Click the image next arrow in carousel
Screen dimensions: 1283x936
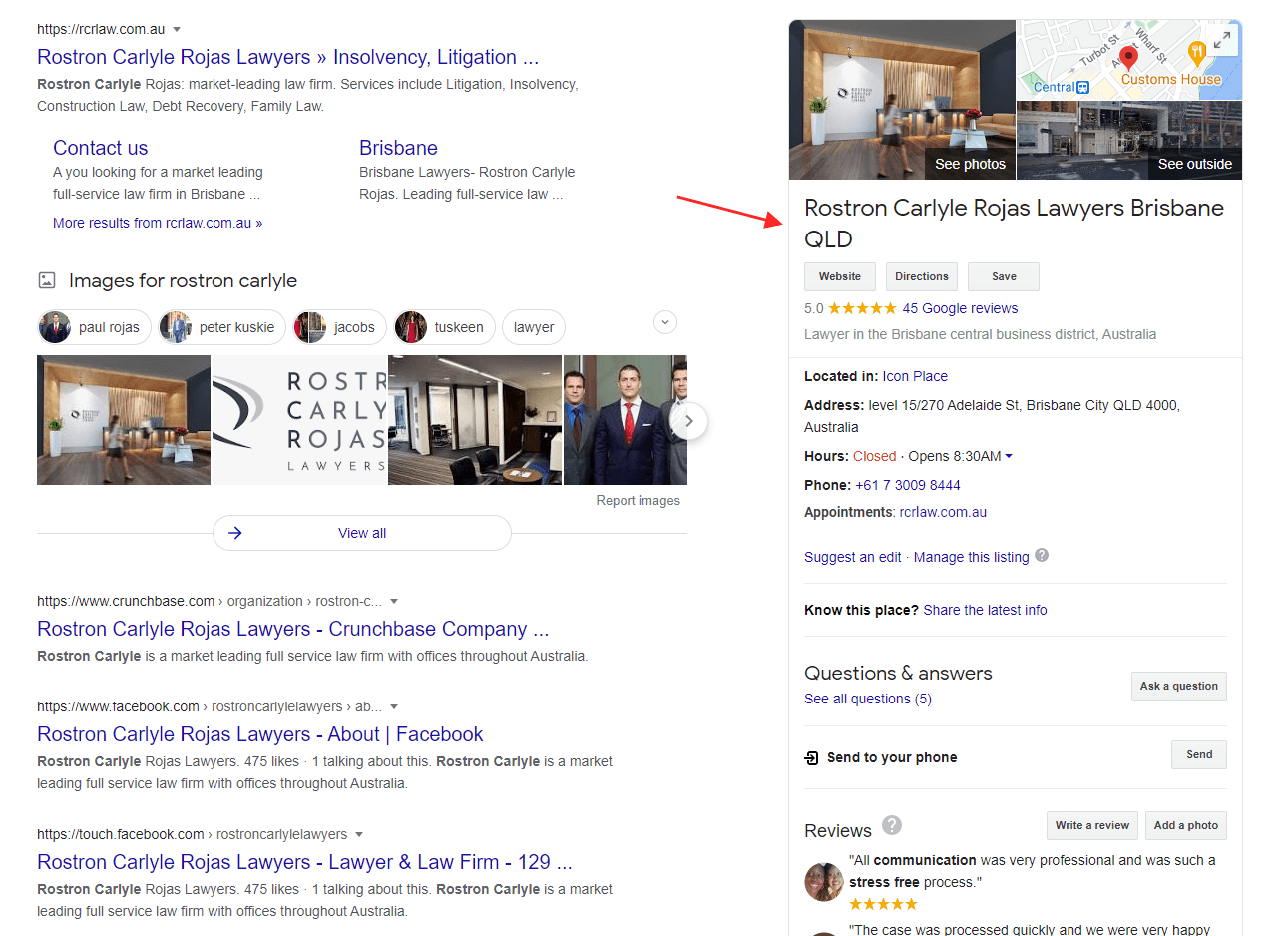point(688,421)
